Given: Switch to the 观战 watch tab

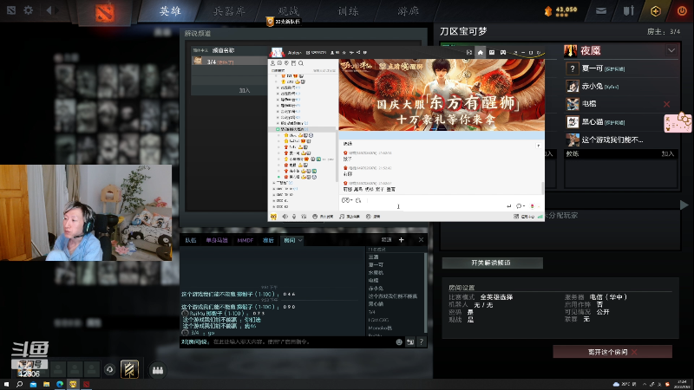Looking at the screenshot, I should click(288, 11).
